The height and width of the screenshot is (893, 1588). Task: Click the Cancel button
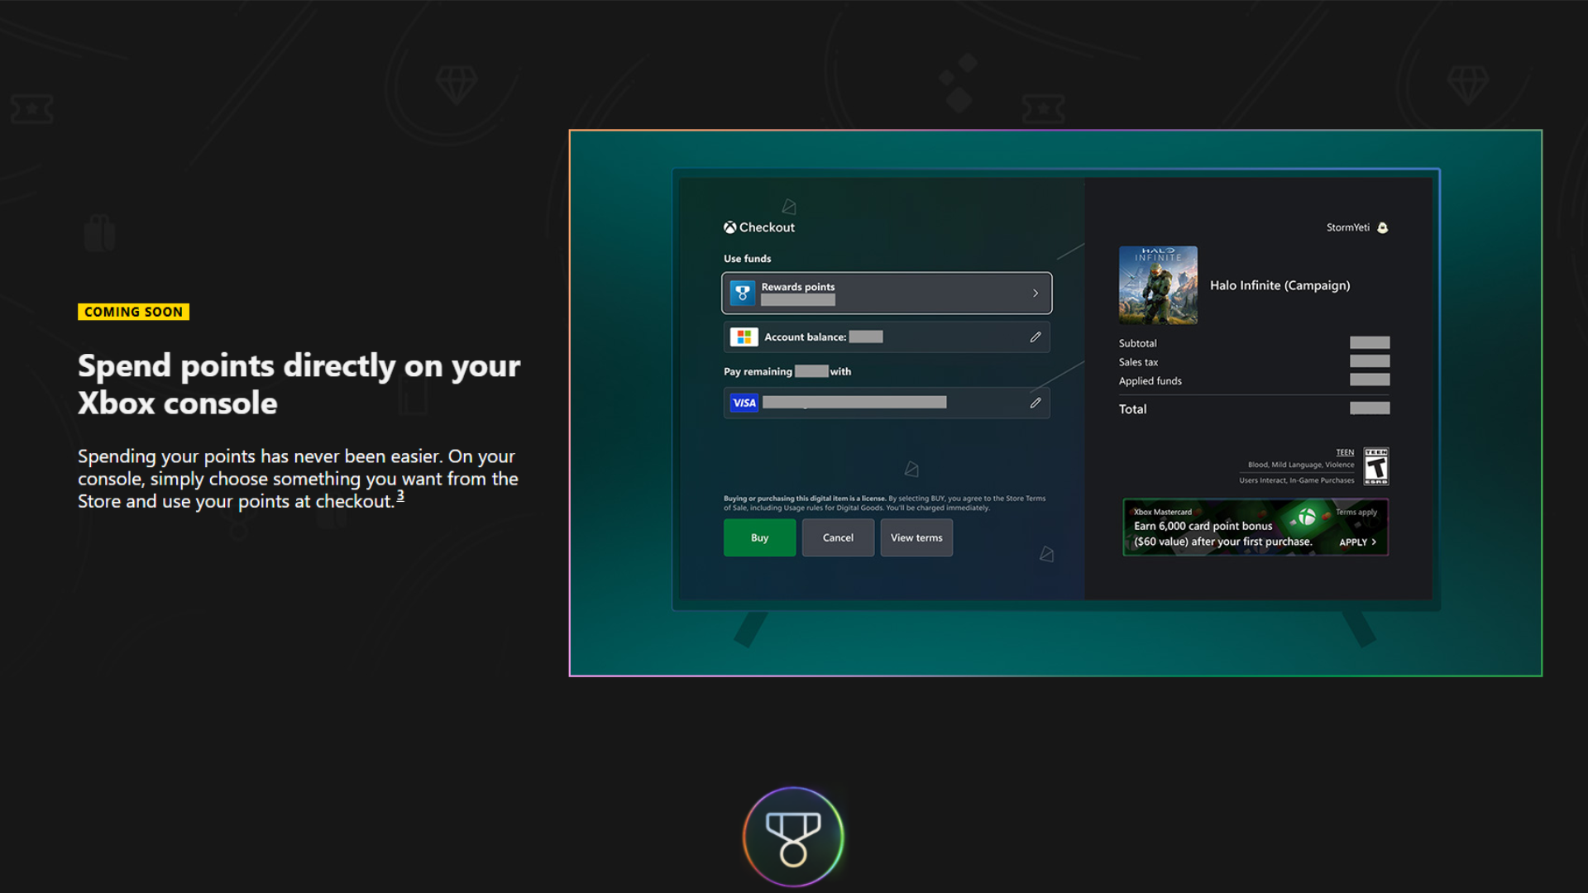(x=838, y=537)
